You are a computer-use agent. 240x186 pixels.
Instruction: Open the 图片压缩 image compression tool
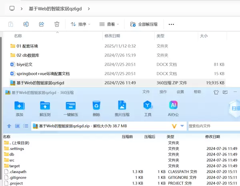(122, 106)
